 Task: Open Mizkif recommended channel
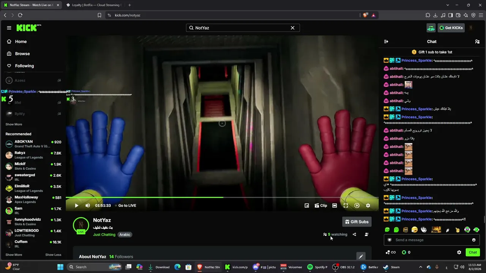(x=33, y=166)
